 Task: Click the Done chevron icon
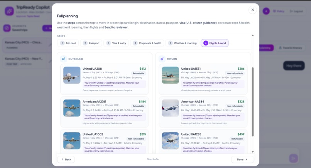coord(246,159)
